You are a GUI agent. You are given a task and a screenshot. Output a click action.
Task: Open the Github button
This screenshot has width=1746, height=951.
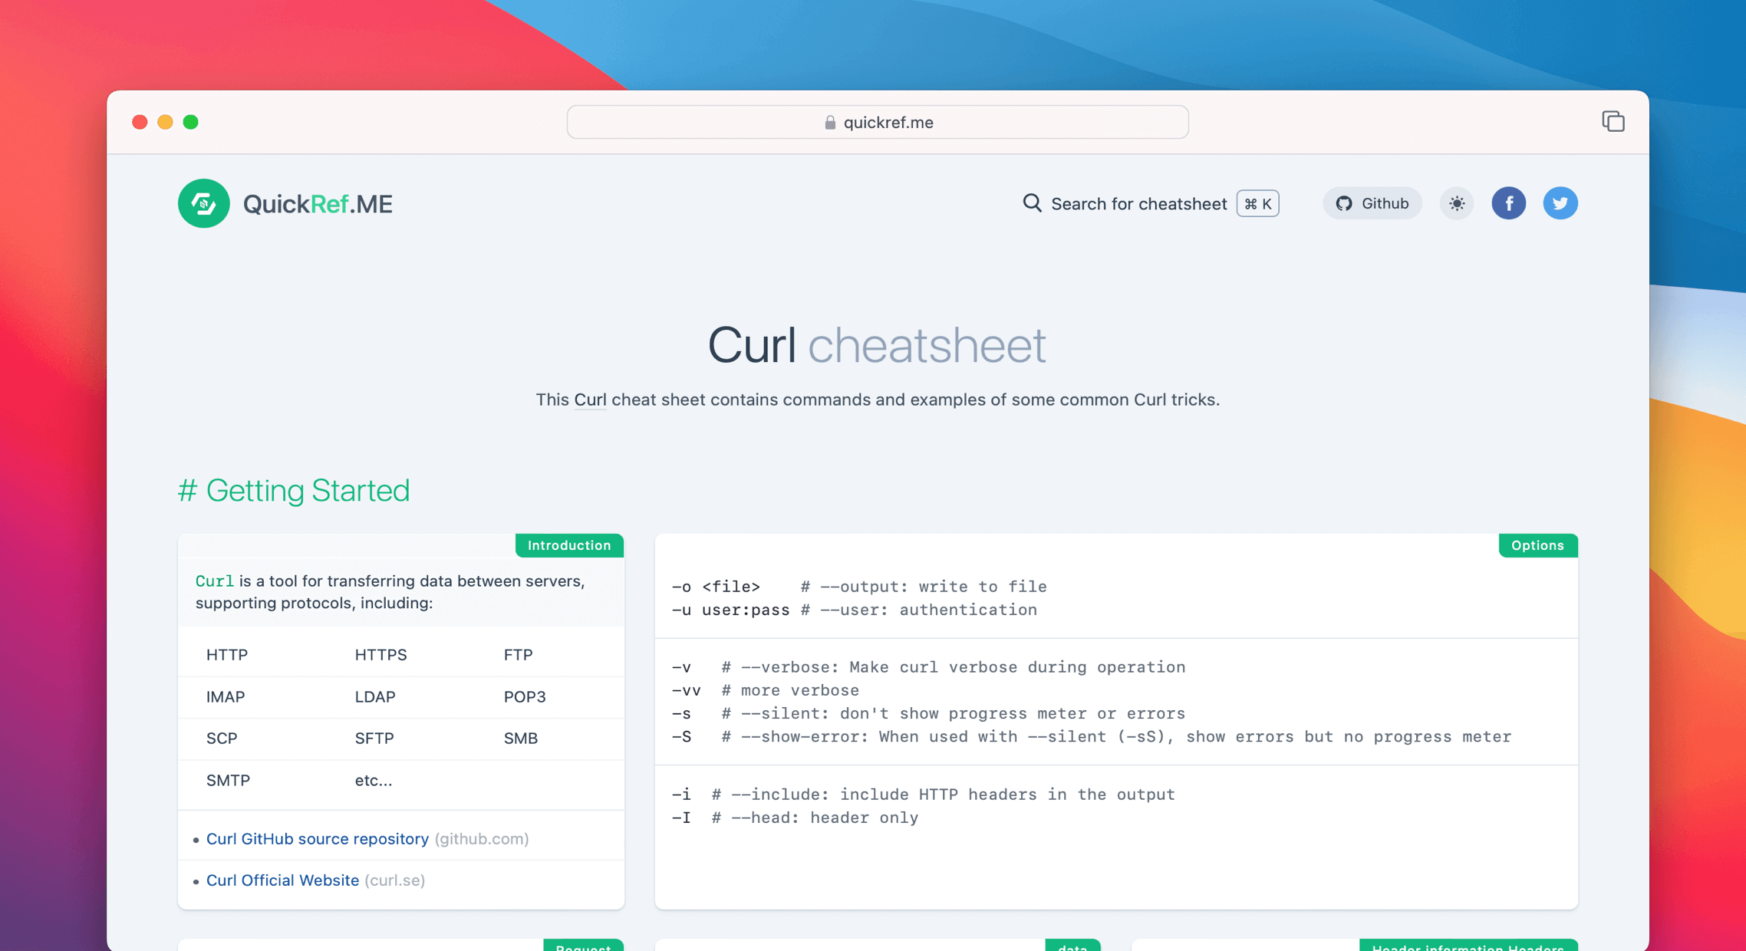[x=1372, y=203]
